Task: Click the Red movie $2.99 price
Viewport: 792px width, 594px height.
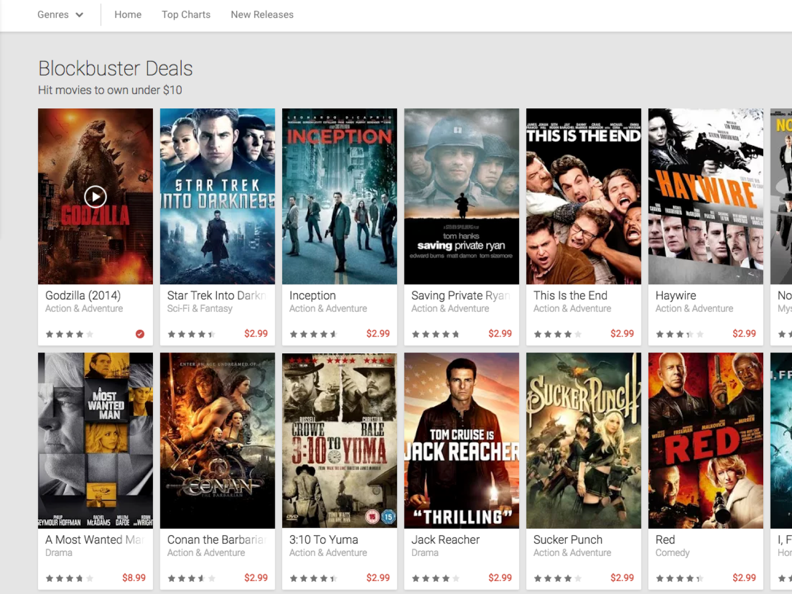Action: [x=743, y=578]
